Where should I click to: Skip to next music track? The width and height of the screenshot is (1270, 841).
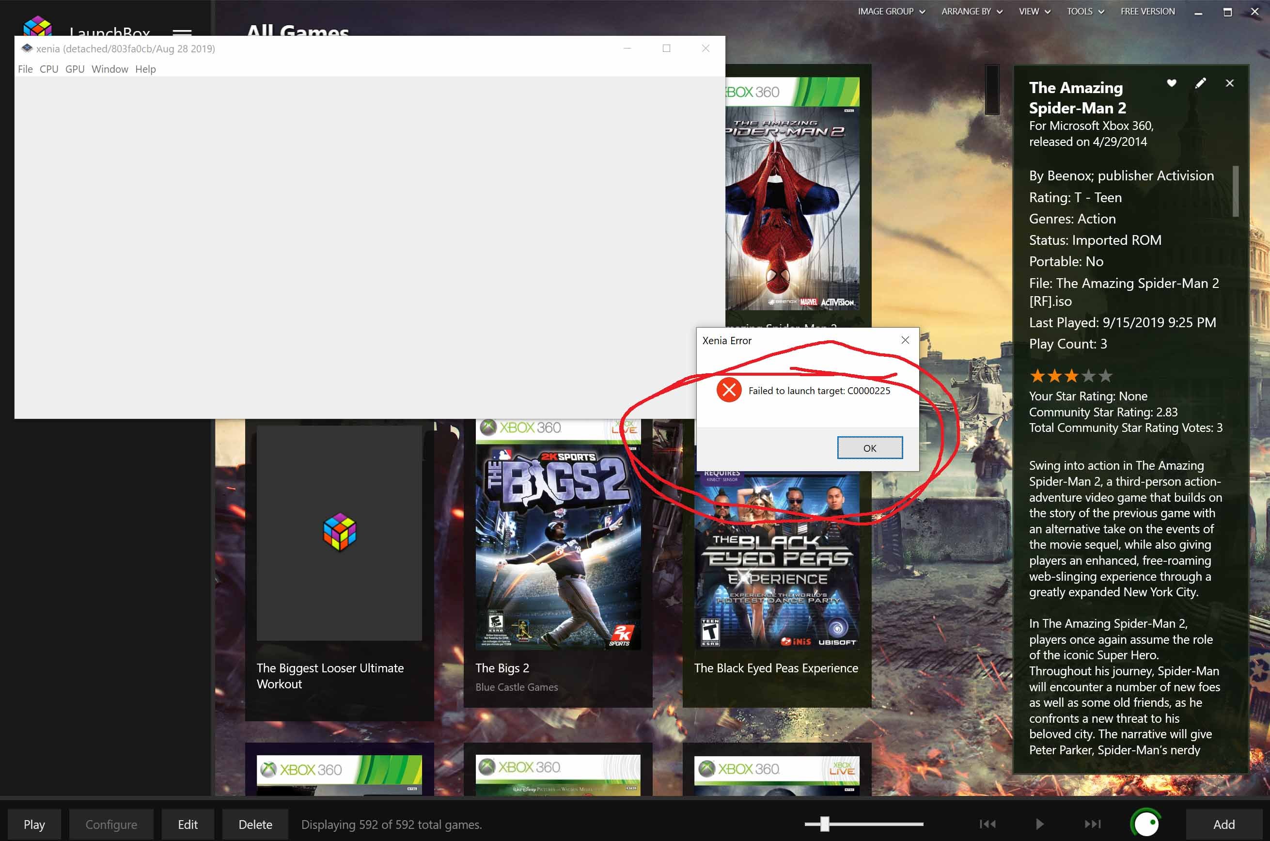click(x=1092, y=824)
